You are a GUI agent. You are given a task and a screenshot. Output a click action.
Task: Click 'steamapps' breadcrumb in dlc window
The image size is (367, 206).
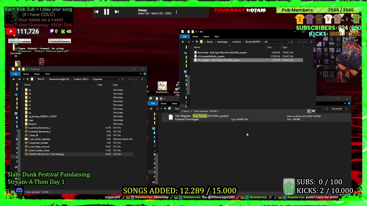click(222, 42)
